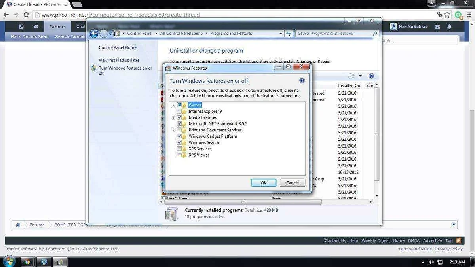475x267 pixels.
Task: Enable the Internet Explorer 9 checkbox
Action: coord(179,111)
